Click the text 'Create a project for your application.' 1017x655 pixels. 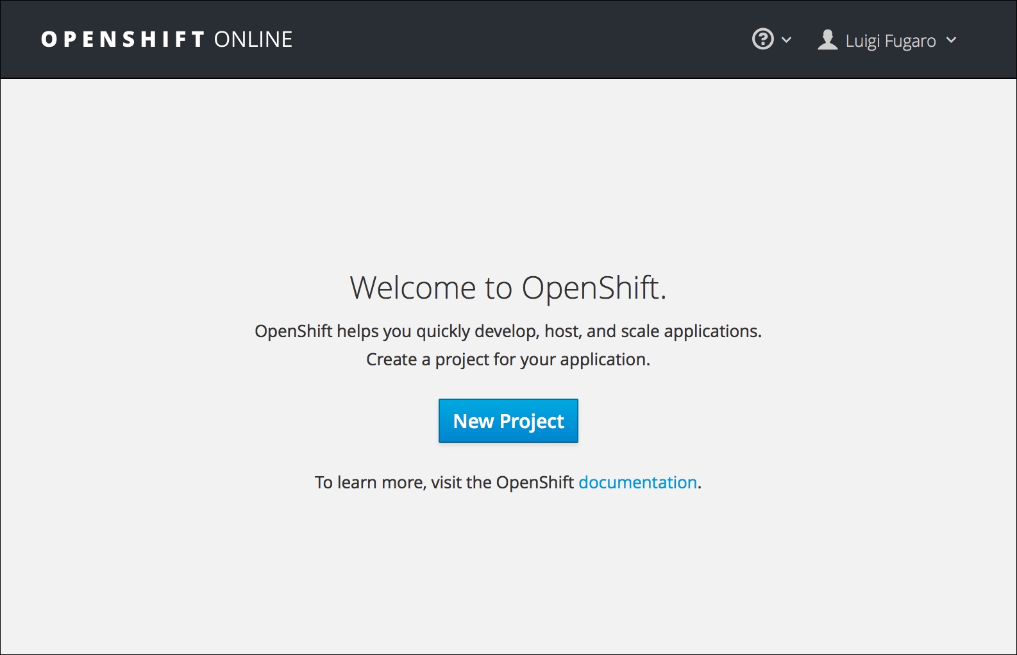(508, 360)
